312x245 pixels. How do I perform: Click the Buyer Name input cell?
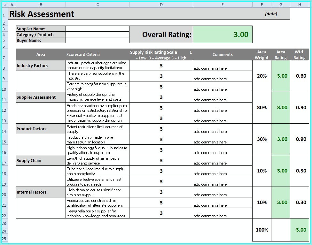[97, 40]
